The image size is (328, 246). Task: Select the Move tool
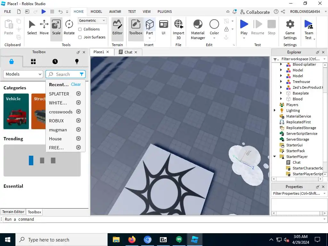44,28
